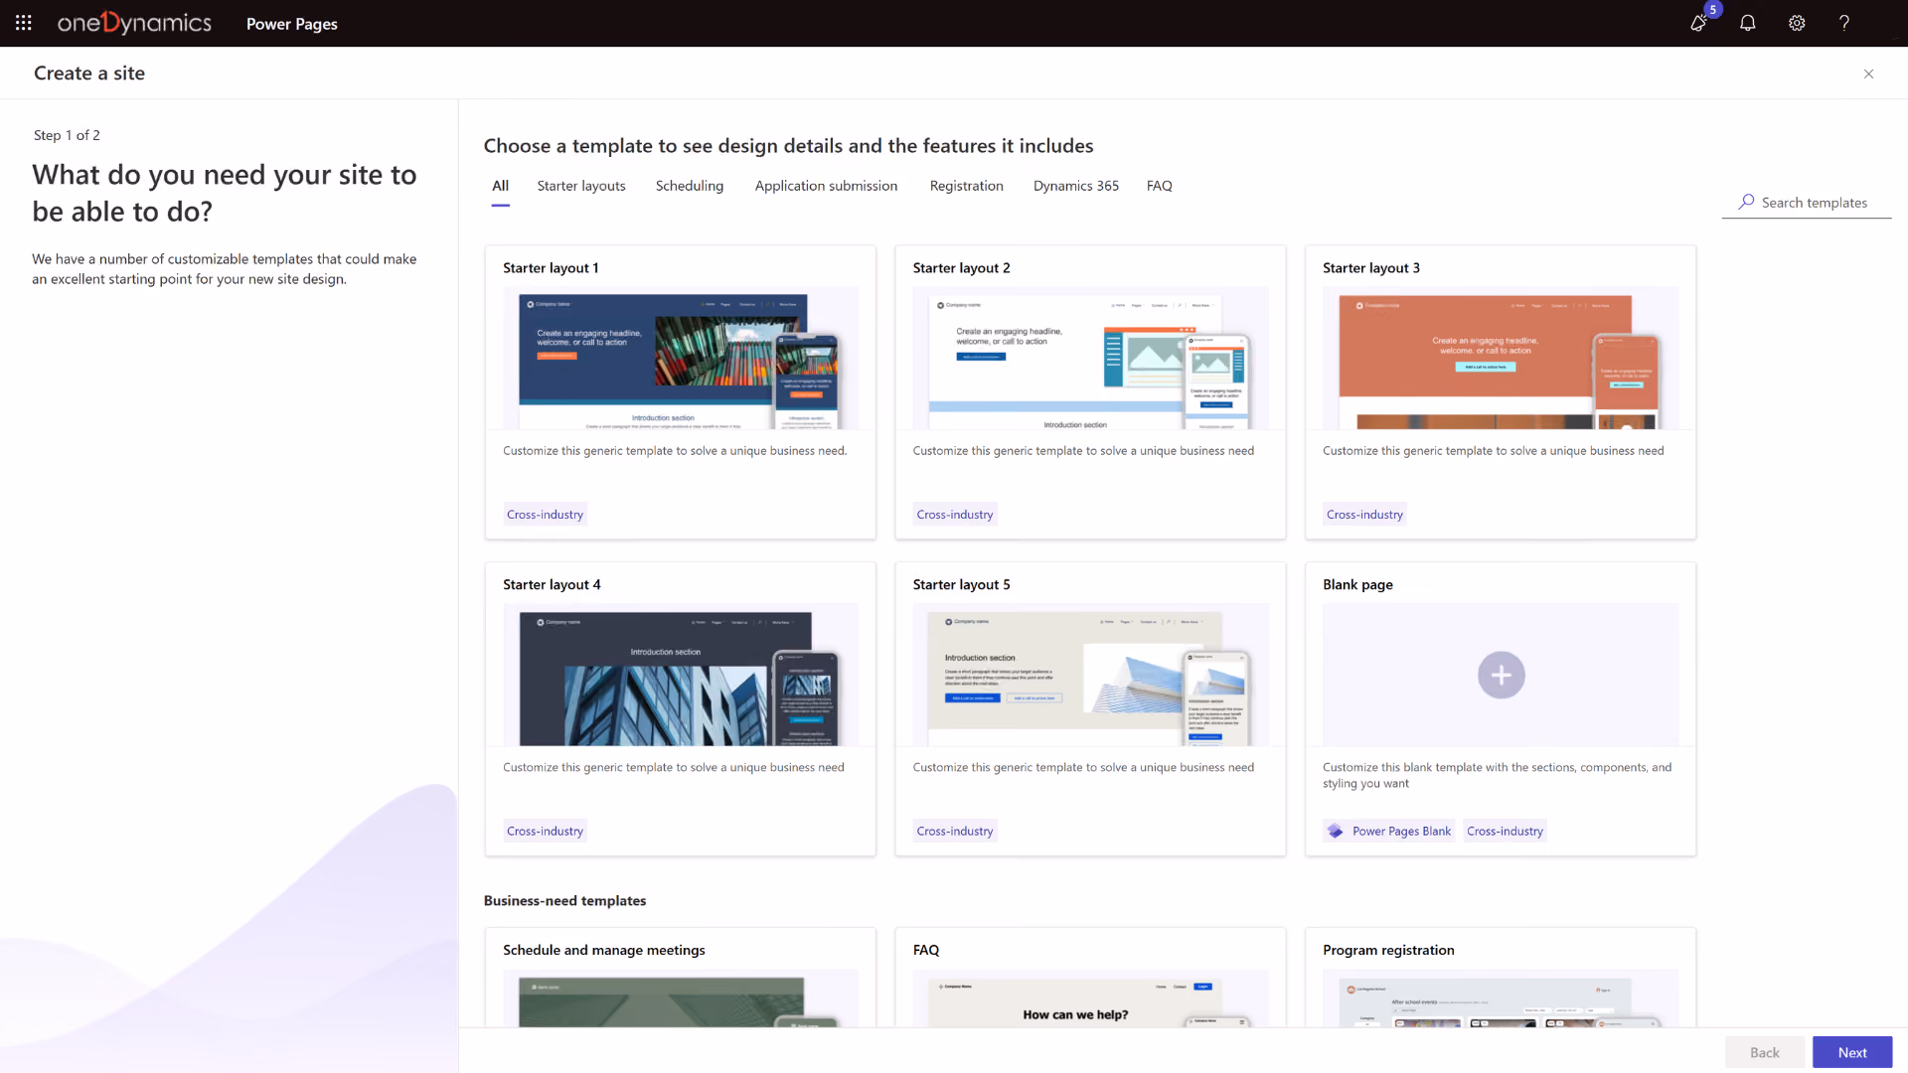This screenshot has height=1073, width=1908.
Task: Click the Power Pages Blank tag icon
Action: (x=1336, y=831)
